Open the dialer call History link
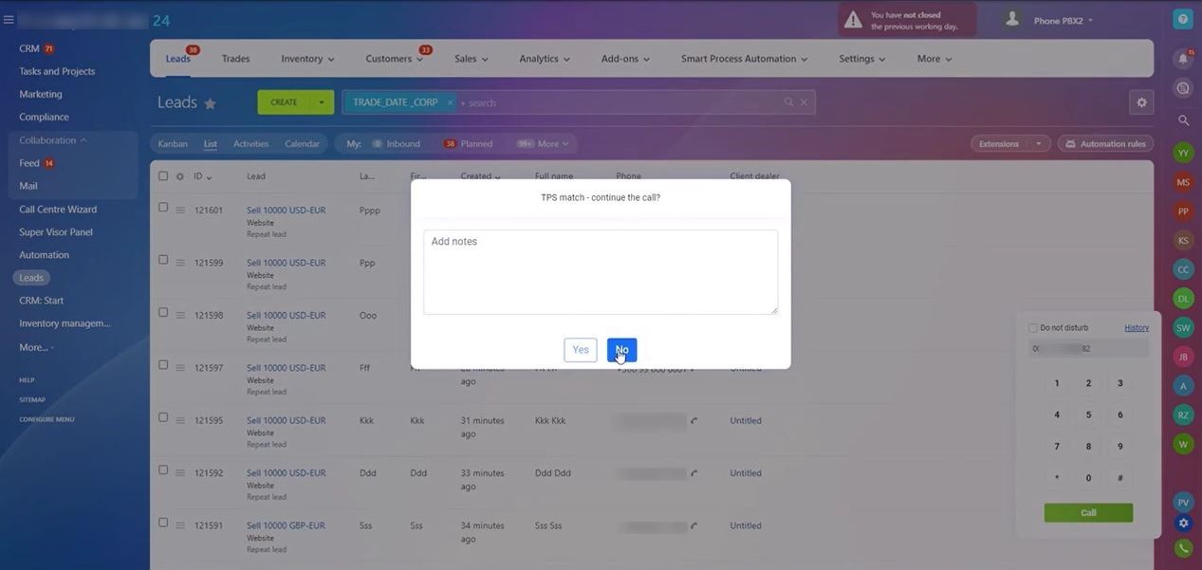This screenshot has width=1202, height=570. [1136, 328]
